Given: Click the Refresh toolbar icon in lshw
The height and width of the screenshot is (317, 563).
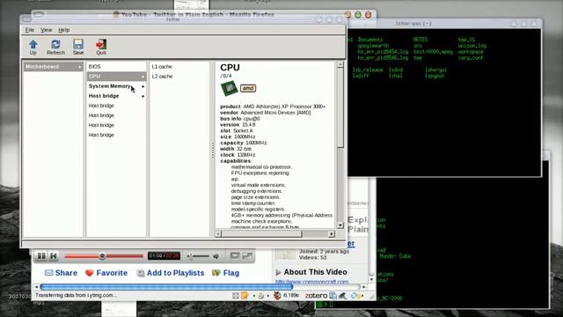Looking at the screenshot, I should 55,45.
